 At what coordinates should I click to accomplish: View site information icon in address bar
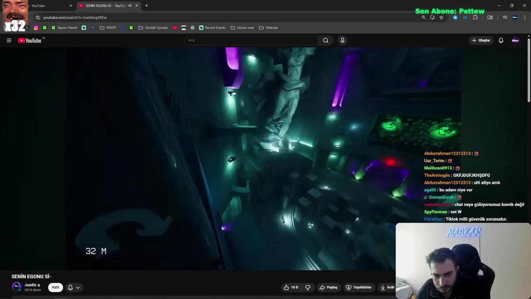pyautogui.click(x=38, y=17)
